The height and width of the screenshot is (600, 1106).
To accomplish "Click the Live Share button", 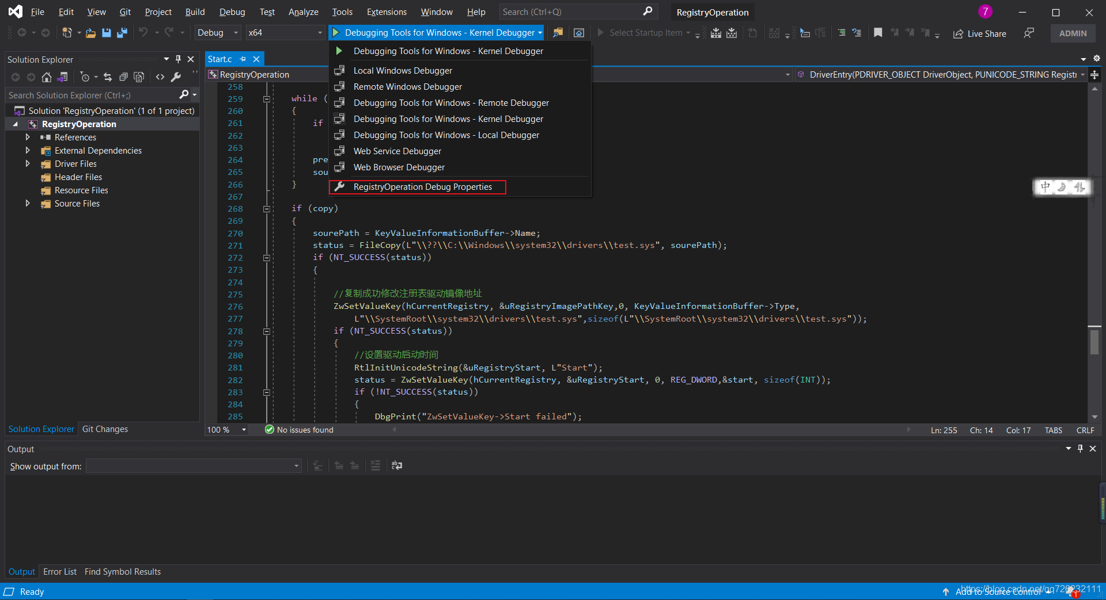I will [x=980, y=33].
